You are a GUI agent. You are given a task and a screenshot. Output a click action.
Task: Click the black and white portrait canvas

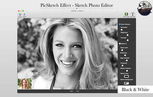point(68,54)
